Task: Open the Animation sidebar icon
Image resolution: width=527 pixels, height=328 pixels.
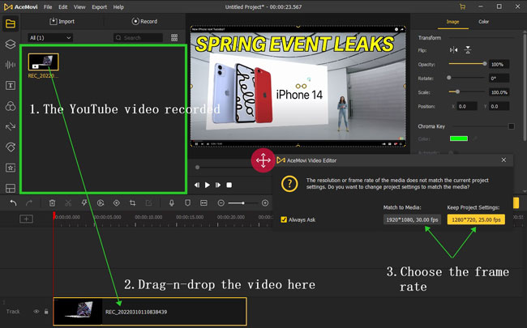Action: click(x=11, y=147)
